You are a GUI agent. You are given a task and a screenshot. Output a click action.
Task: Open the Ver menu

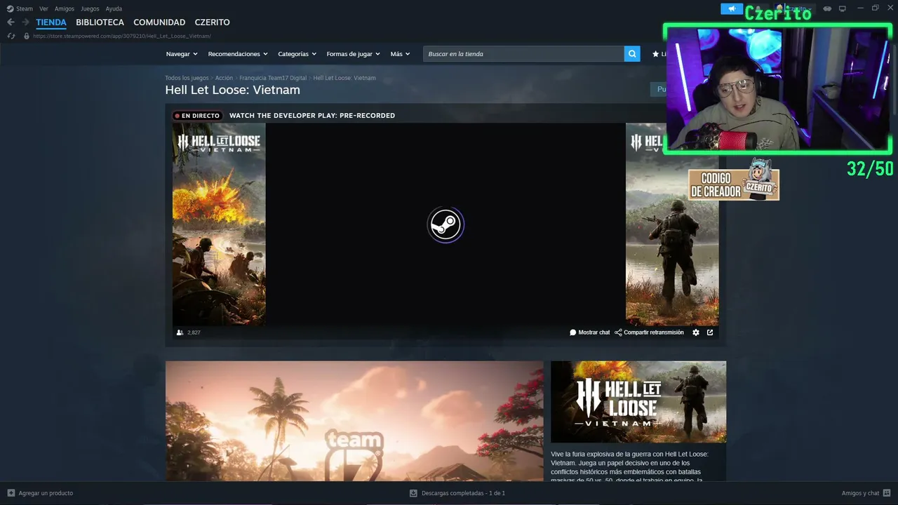tap(43, 9)
